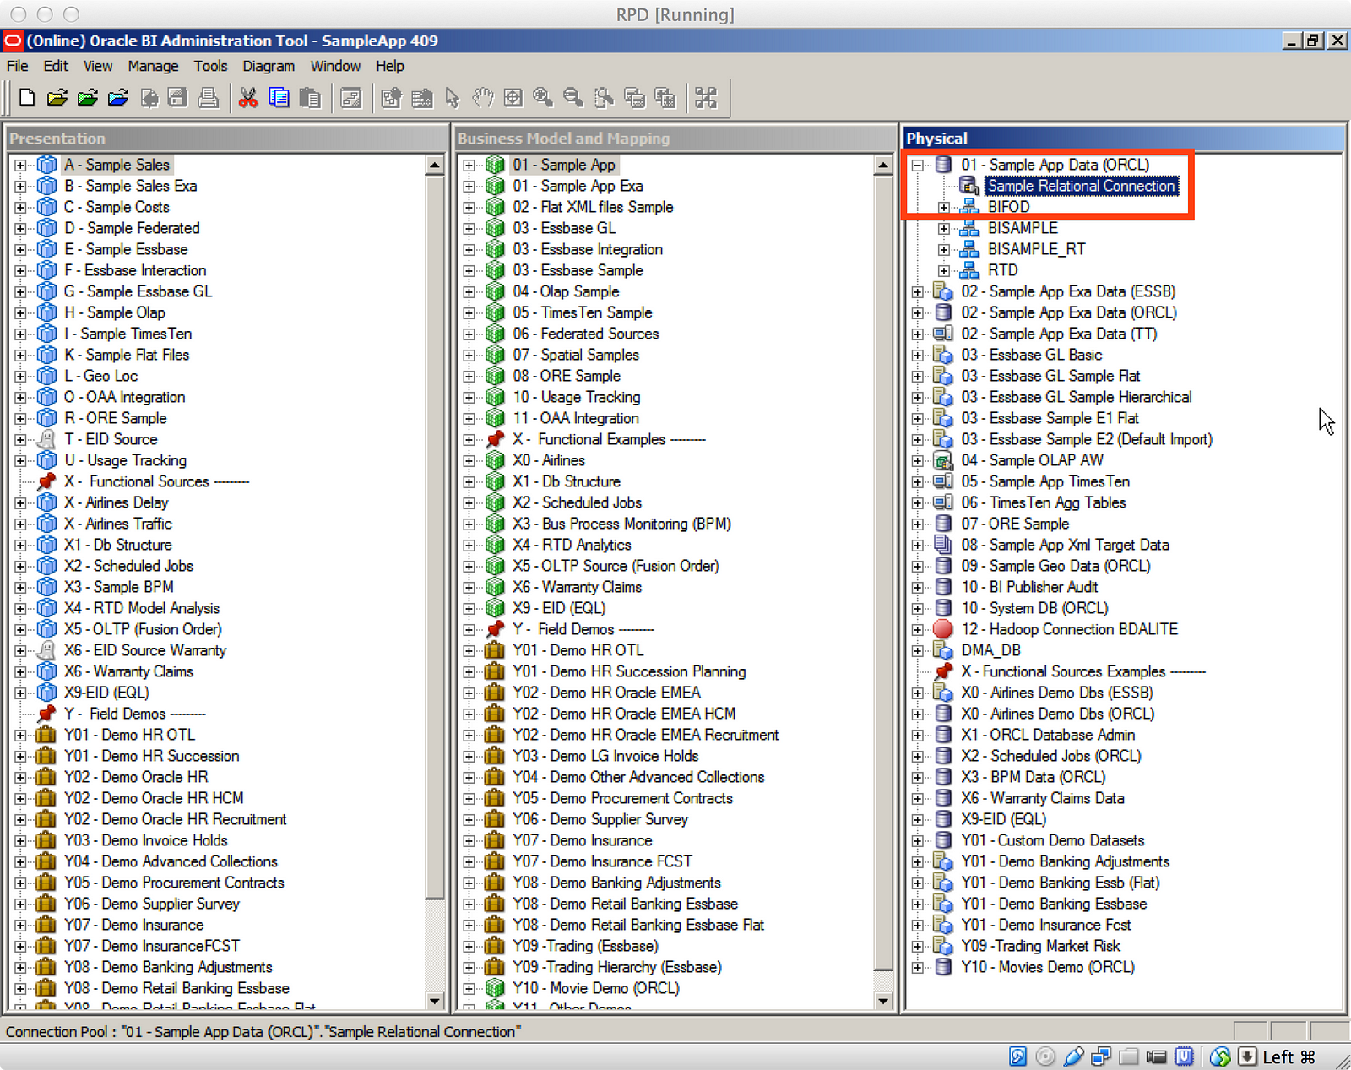Open the Tools menu

210,66
